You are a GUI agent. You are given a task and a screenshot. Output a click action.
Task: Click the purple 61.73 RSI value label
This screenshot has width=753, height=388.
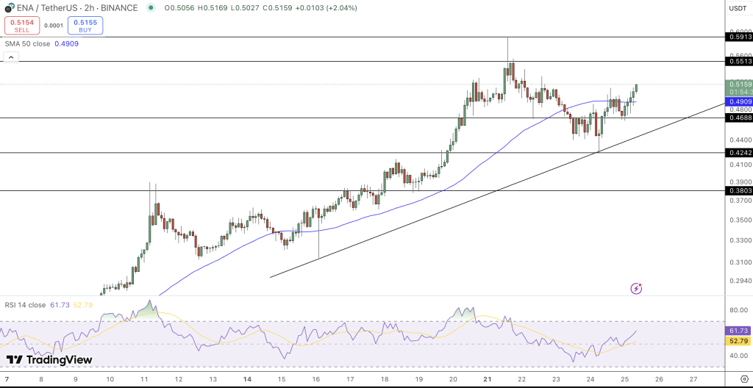click(739, 331)
